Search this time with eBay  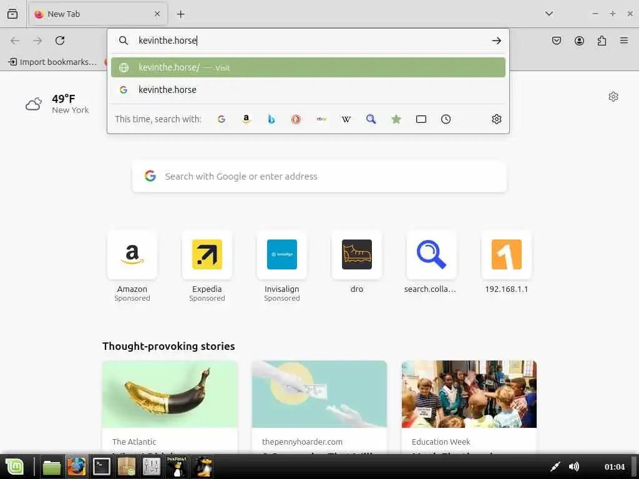(321, 119)
